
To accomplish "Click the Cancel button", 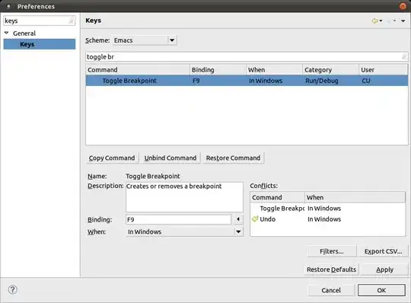I will click(331, 290).
